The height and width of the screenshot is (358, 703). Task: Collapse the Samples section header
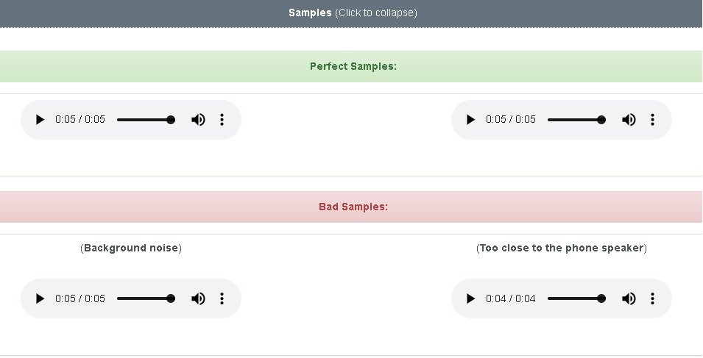click(x=352, y=13)
